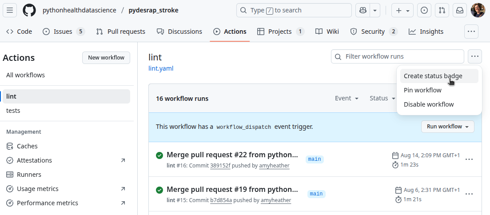Click the user profile avatar

point(478,10)
